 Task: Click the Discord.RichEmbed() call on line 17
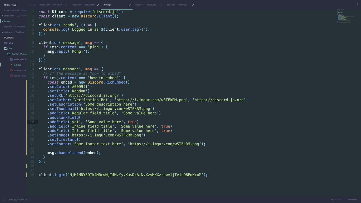(x=109, y=82)
